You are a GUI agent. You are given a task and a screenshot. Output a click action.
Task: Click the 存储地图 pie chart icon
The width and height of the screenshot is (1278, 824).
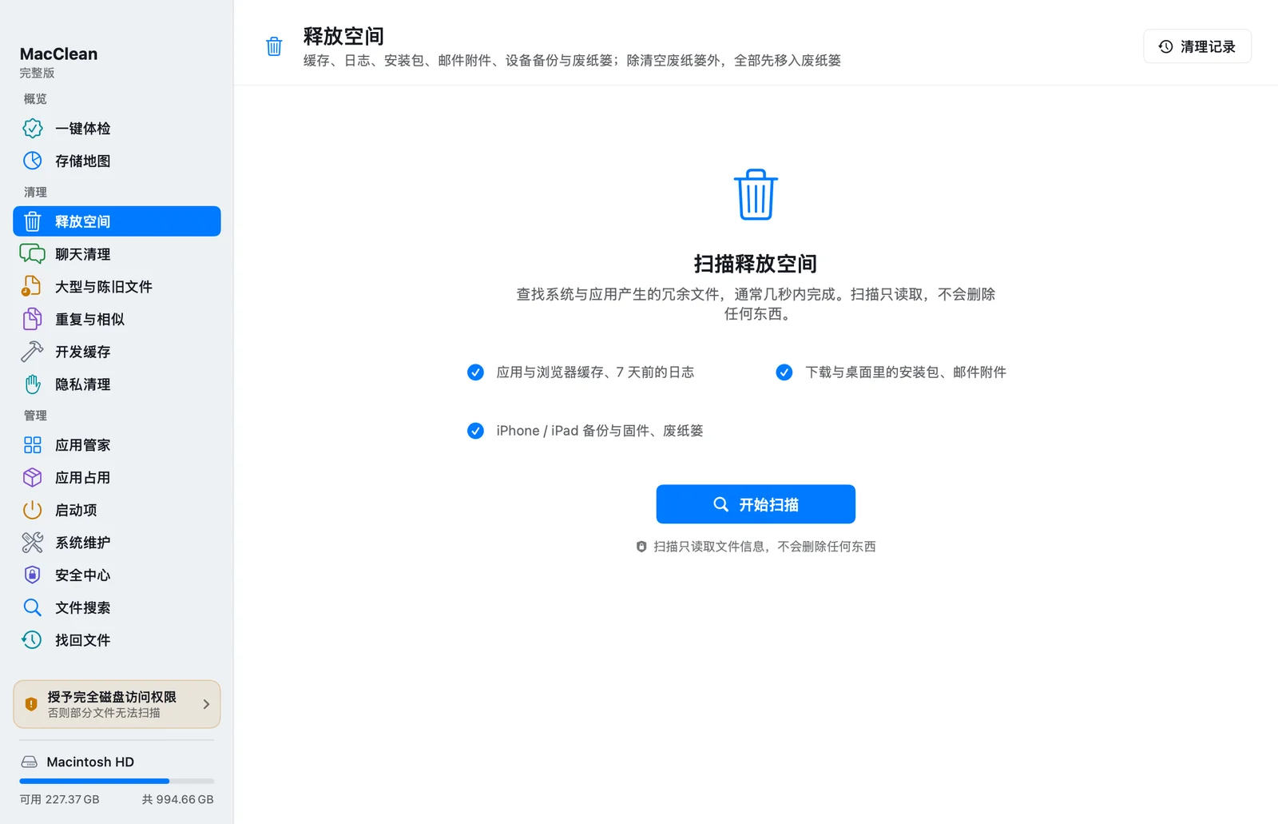coord(32,161)
